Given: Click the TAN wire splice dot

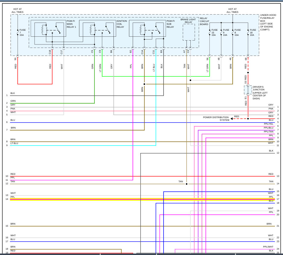Looking at the screenshot, I should 186,184.
